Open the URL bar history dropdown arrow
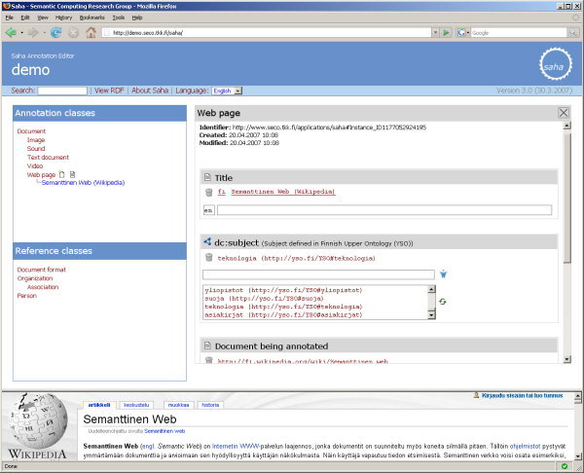 435,33
